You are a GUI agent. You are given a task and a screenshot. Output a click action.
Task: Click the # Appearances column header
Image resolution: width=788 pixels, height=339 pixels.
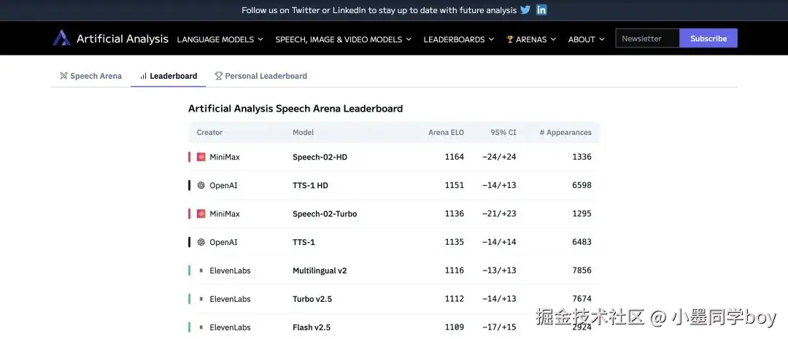565,133
